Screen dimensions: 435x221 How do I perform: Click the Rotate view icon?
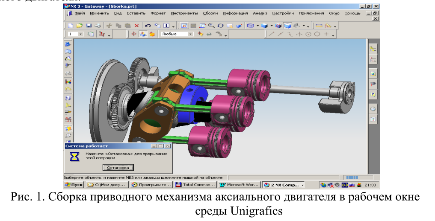coord(221,26)
